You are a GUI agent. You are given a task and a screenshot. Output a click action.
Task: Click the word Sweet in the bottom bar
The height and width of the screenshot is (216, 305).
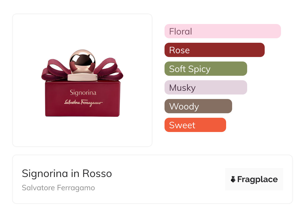point(182,125)
